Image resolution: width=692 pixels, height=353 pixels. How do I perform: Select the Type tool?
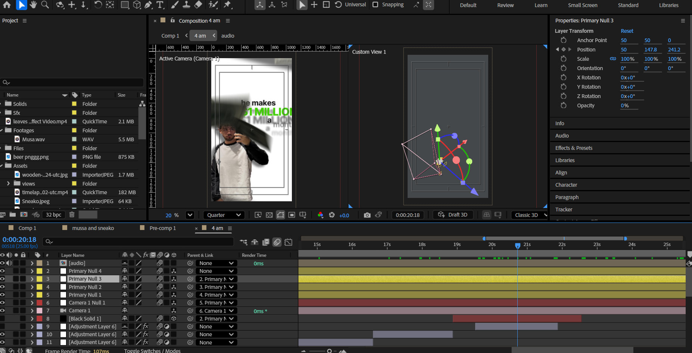pyautogui.click(x=160, y=5)
